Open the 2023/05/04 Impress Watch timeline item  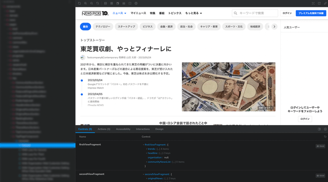tap(118, 84)
